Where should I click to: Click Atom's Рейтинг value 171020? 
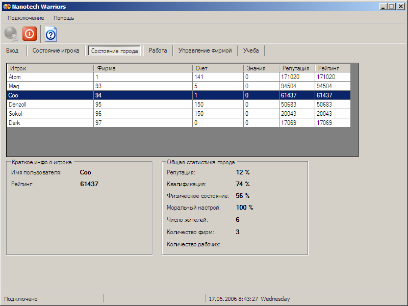(x=333, y=77)
